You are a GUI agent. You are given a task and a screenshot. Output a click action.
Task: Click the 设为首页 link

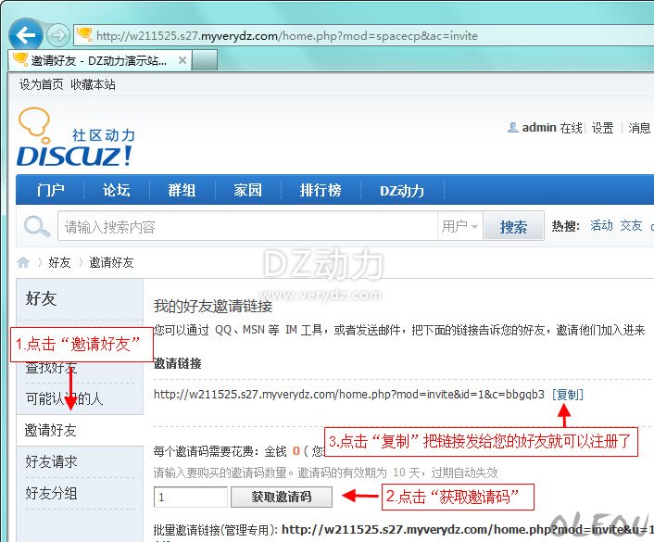click(42, 84)
